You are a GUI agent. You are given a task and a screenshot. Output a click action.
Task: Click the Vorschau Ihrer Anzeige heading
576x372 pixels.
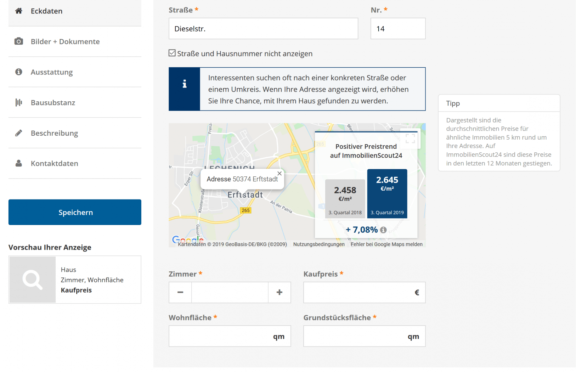click(x=50, y=247)
